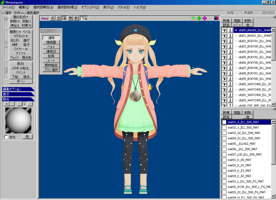Viewport: 276px width, 200px height.
Task: Enable the 逆光 backlight checkbox
Action: 6,137
